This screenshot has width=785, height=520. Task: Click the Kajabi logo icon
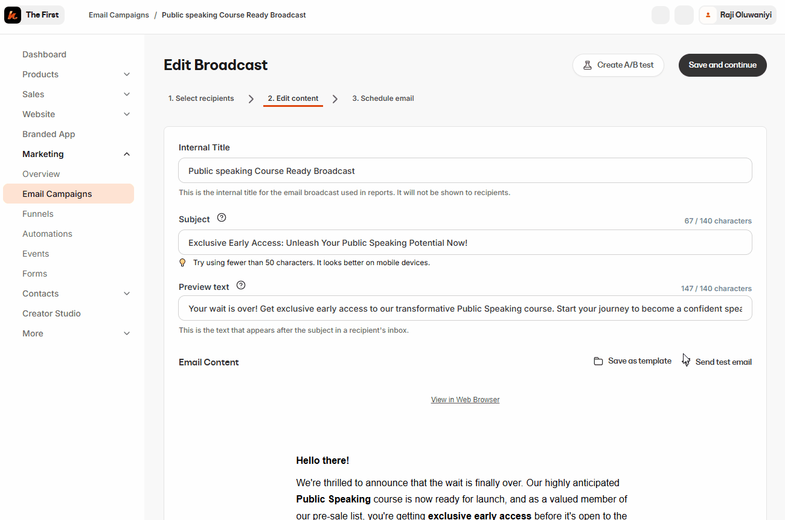click(x=13, y=15)
